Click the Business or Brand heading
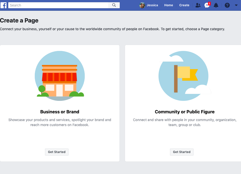 [60, 112]
